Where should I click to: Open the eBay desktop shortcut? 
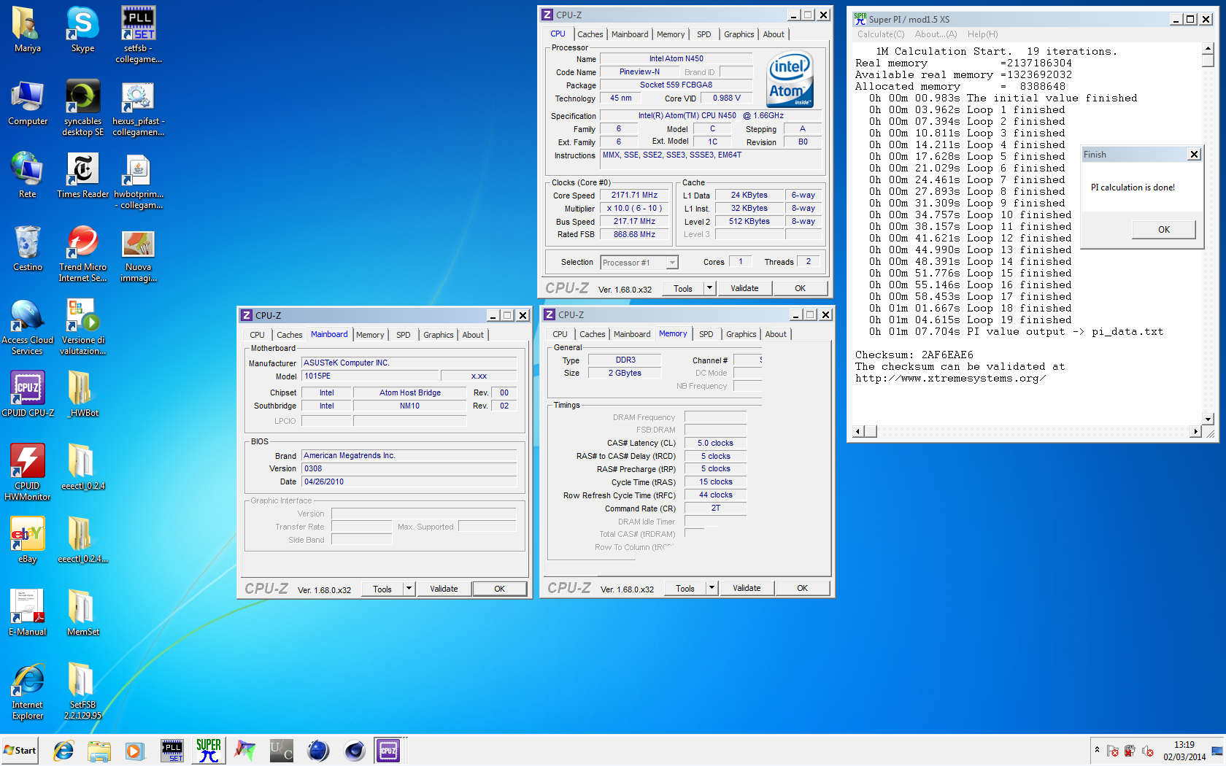coord(27,540)
